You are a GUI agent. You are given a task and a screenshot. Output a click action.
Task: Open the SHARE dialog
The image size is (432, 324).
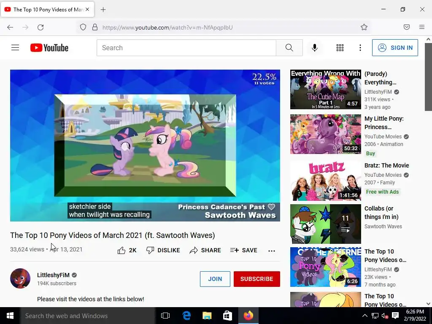click(x=205, y=250)
